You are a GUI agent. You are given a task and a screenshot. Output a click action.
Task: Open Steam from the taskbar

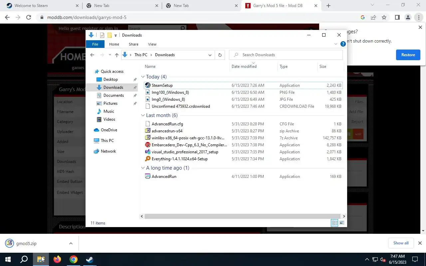[x=90, y=259]
